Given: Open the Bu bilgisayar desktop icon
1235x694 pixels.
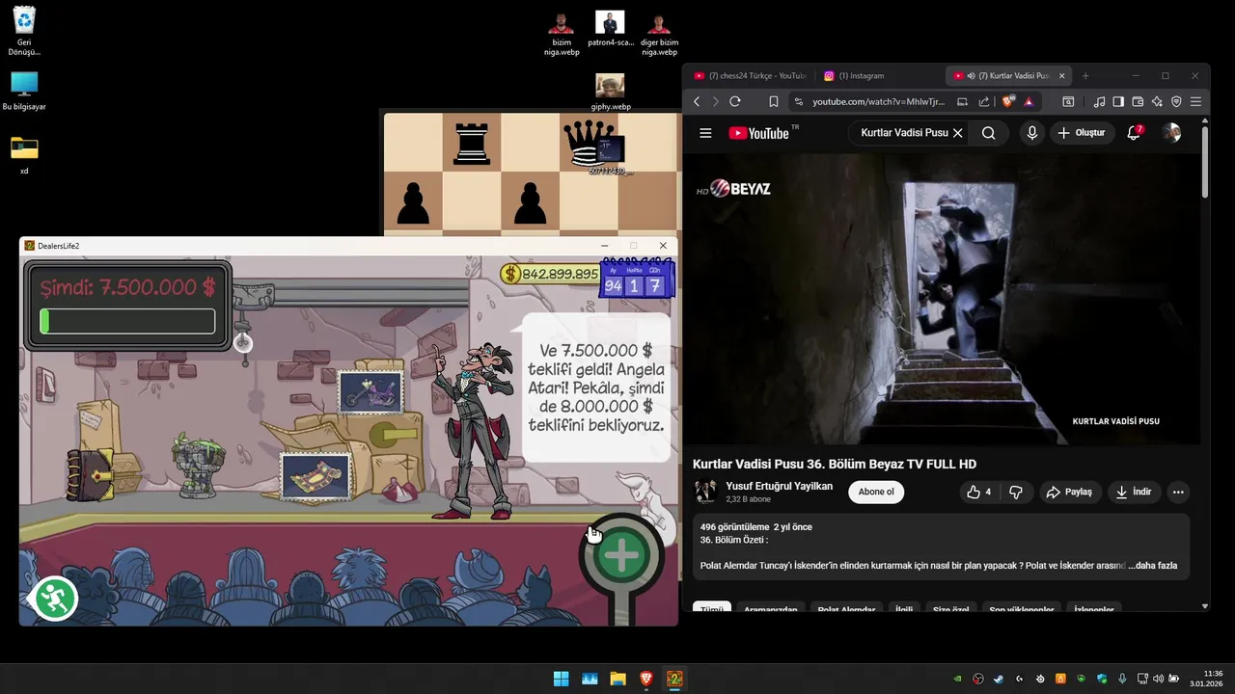Looking at the screenshot, I should [24, 91].
